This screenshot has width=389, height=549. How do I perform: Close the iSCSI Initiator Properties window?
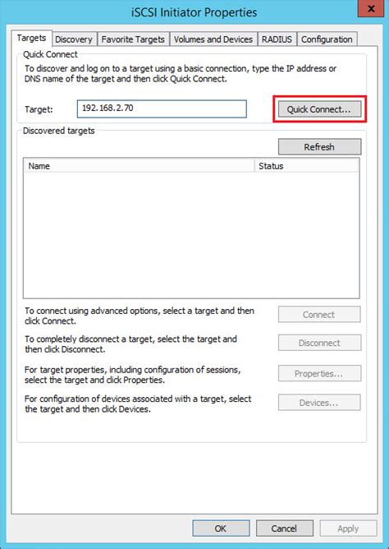coord(371,8)
